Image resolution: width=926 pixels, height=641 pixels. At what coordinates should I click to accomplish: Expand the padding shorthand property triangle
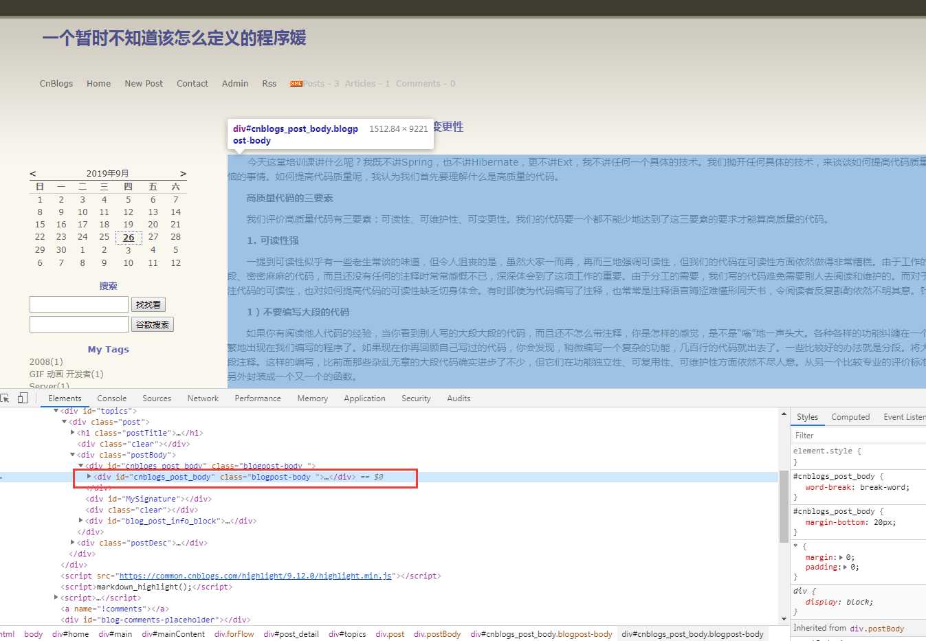[x=846, y=567]
